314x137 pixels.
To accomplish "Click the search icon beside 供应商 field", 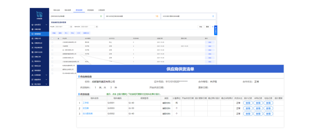I will tap(71, 27).
